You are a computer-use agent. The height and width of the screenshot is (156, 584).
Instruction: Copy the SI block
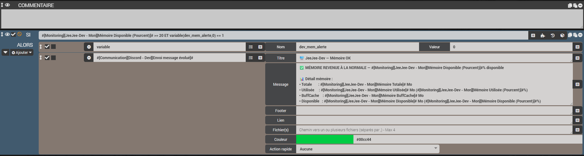pos(570,35)
